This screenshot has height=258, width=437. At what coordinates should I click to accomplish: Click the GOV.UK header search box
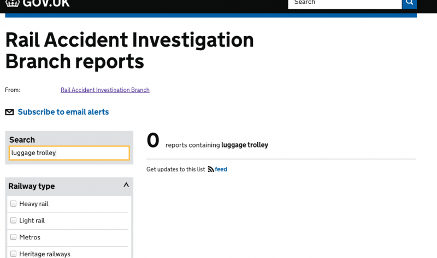click(x=345, y=3)
